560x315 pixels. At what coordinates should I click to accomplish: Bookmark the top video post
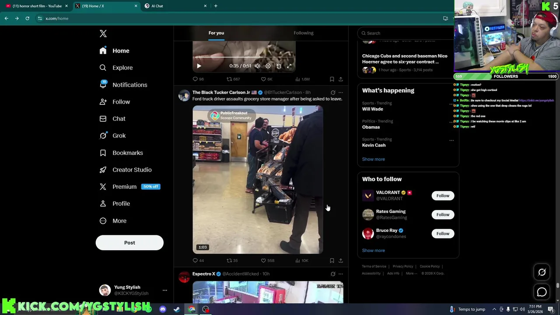pyautogui.click(x=332, y=79)
